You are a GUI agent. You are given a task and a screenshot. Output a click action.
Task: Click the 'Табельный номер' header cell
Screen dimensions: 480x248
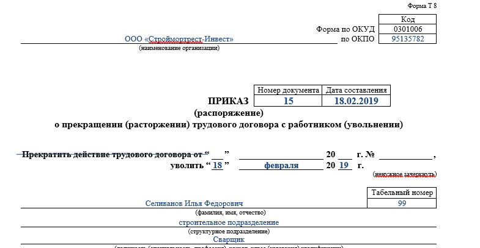tap(402, 193)
